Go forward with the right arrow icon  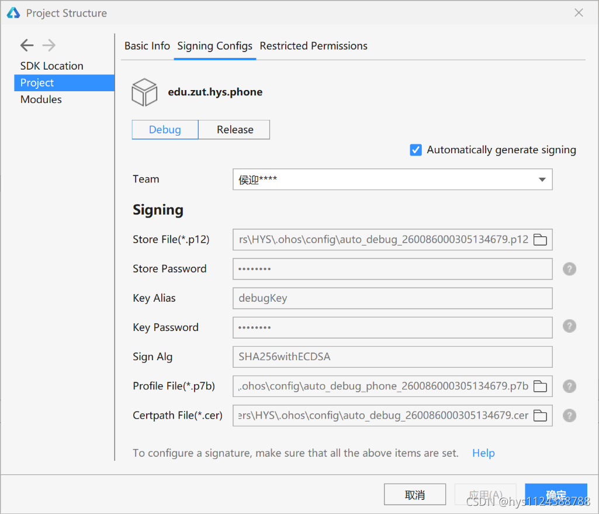point(49,45)
